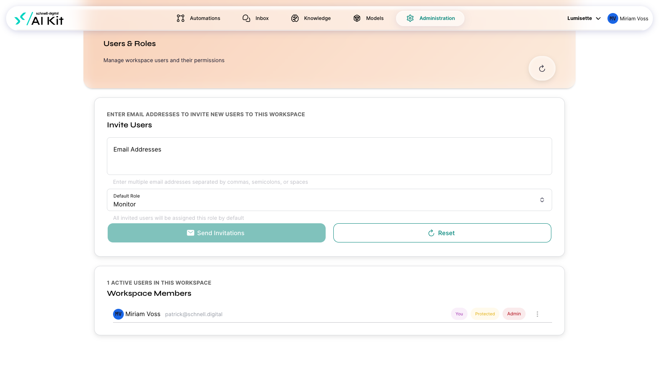Open the Models tab

tap(368, 18)
